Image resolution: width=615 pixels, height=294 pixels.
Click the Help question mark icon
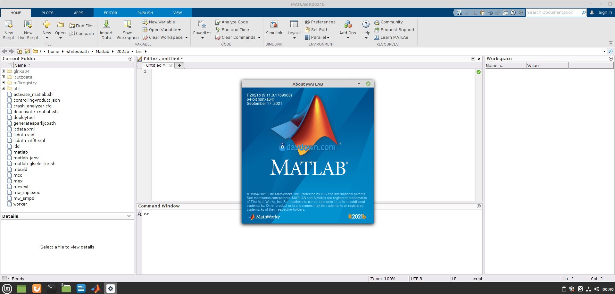tap(366, 24)
